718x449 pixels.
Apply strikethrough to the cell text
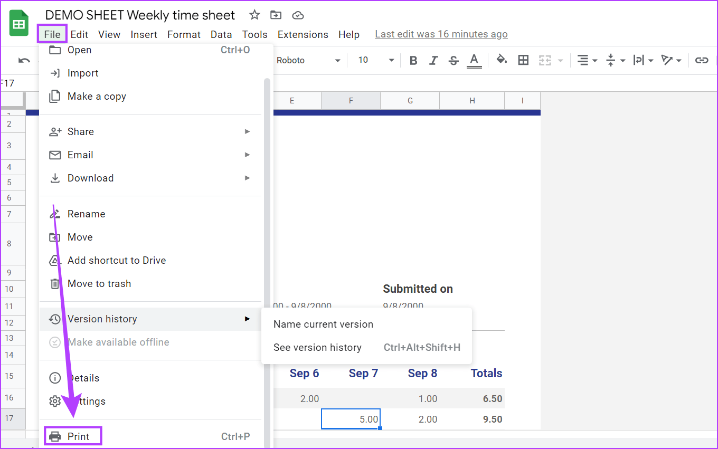click(x=454, y=60)
